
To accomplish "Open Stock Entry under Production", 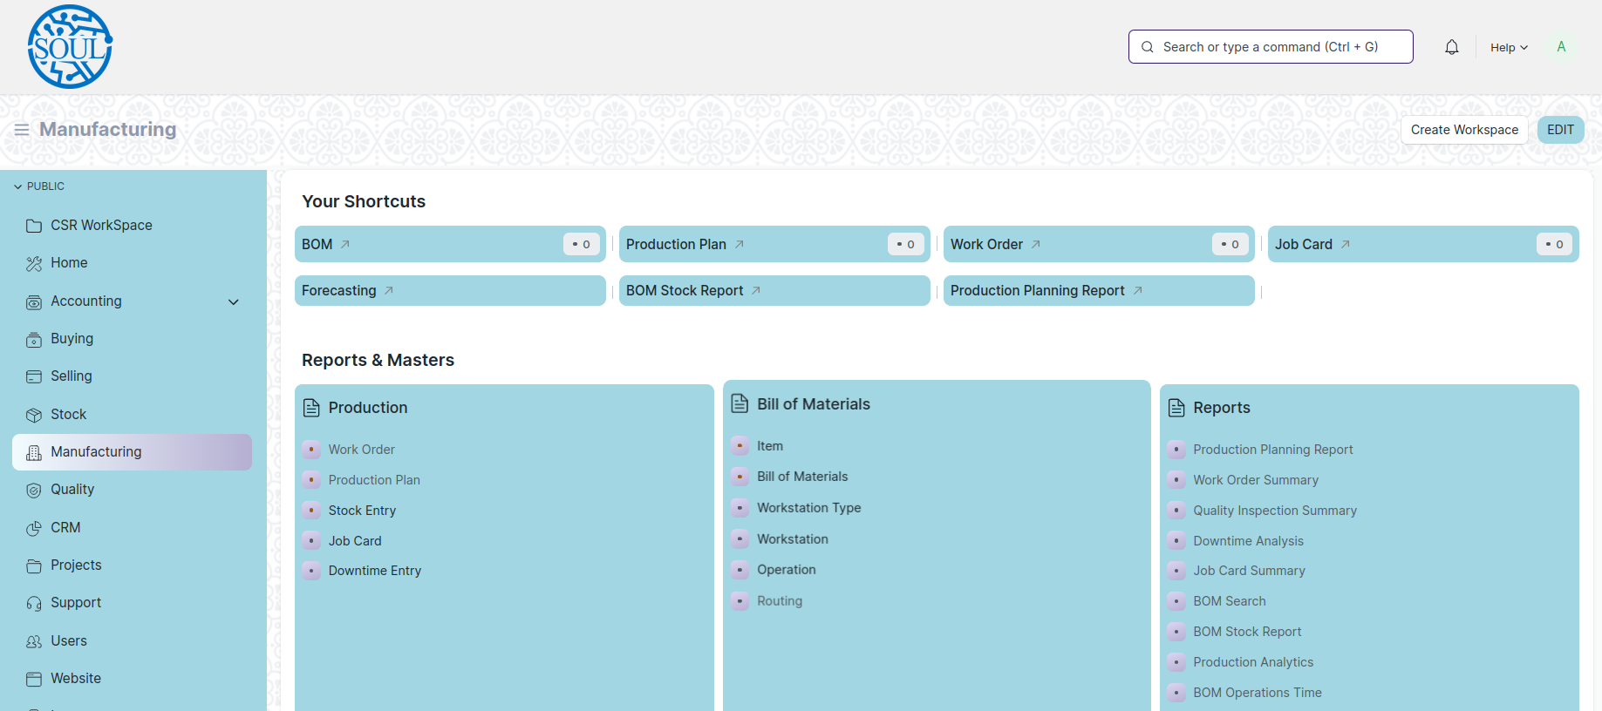I will [x=362, y=511].
